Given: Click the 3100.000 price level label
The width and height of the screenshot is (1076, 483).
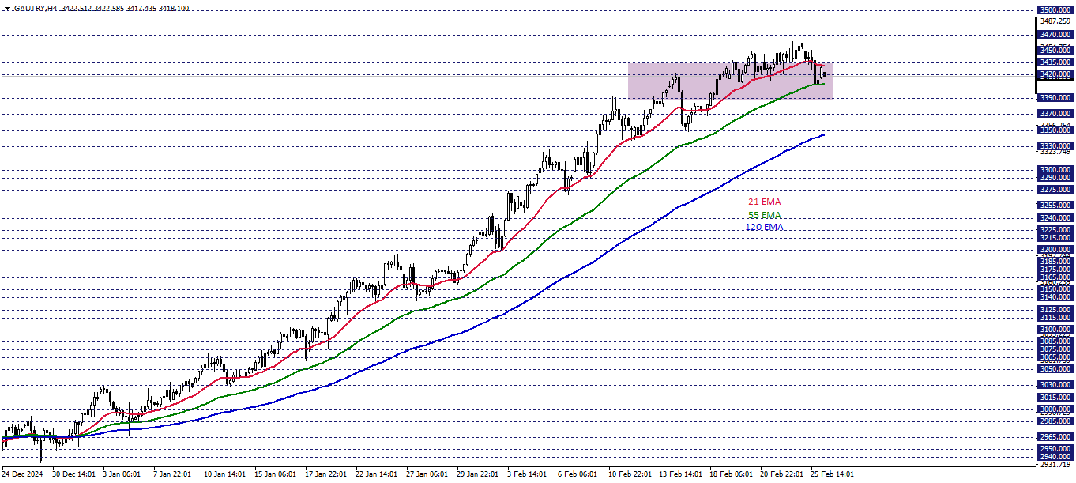Looking at the screenshot, I should (x=1055, y=330).
